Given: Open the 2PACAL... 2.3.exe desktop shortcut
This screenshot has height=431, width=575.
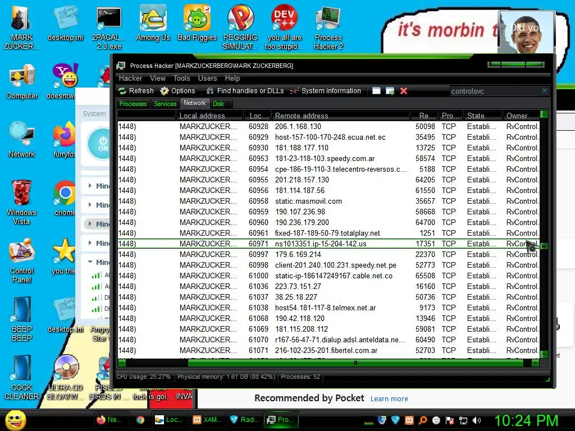Looking at the screenshot, I should click(x=109, y=27).
